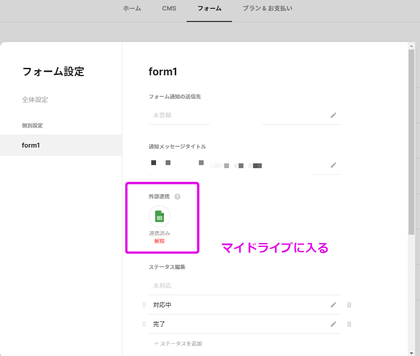Click ステータスを追加 to add a status
Image resolution: width=420 pixels, height=356 pixels.
178,343
